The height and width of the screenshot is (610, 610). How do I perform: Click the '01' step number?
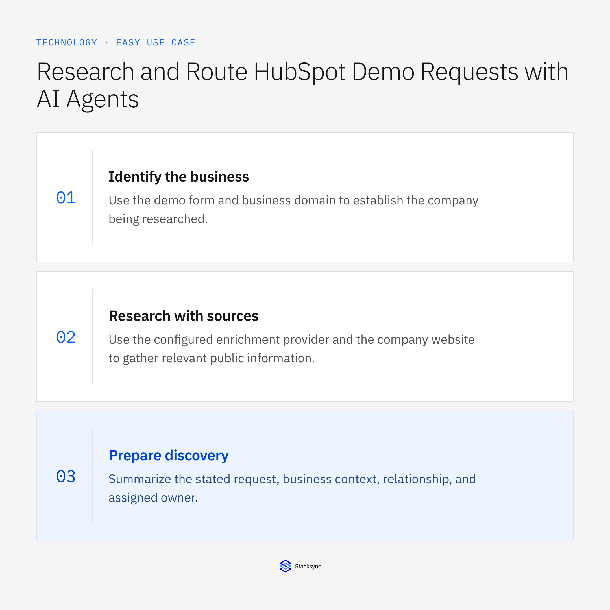pyautogui.click(x=66, y=198)
